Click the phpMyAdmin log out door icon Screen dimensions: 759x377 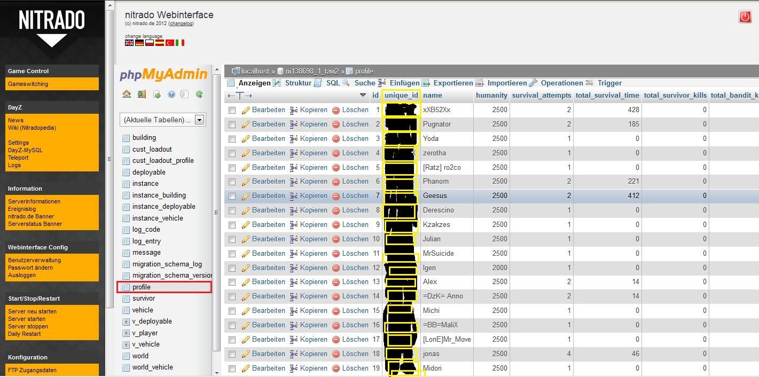(142, 95)
